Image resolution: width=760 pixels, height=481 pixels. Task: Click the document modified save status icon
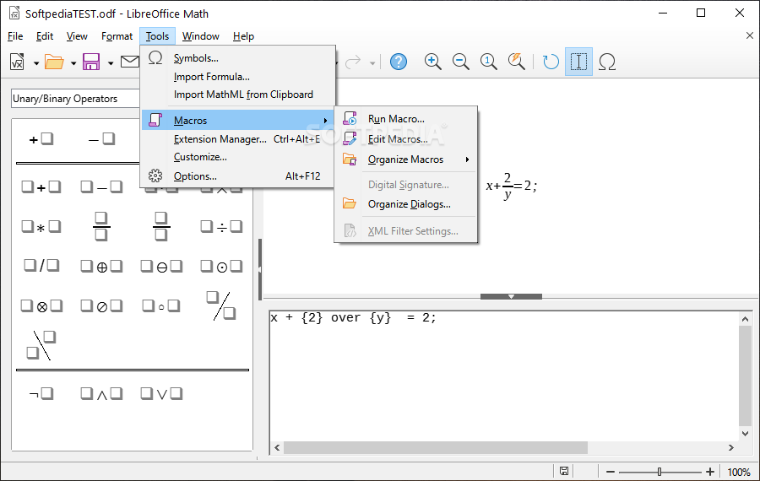564,472
